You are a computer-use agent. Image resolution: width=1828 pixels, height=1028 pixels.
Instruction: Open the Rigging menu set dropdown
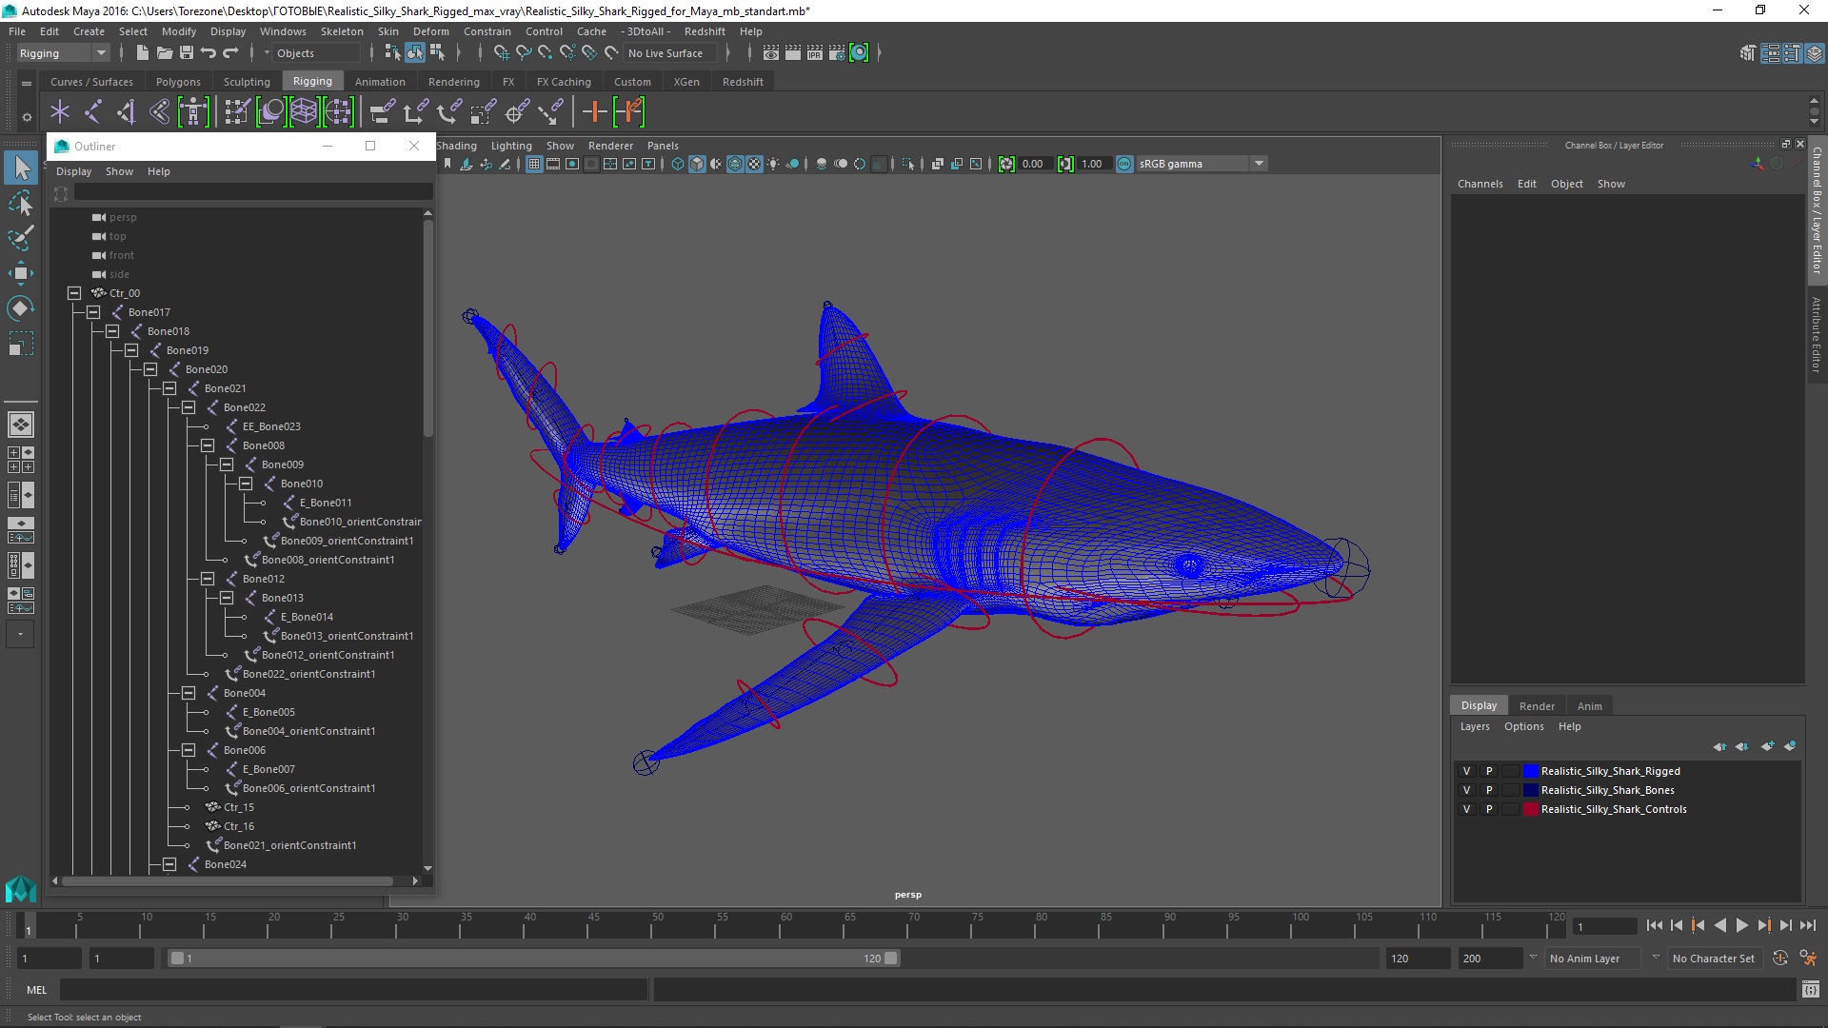pyautogui.click(x=63, y=53)
